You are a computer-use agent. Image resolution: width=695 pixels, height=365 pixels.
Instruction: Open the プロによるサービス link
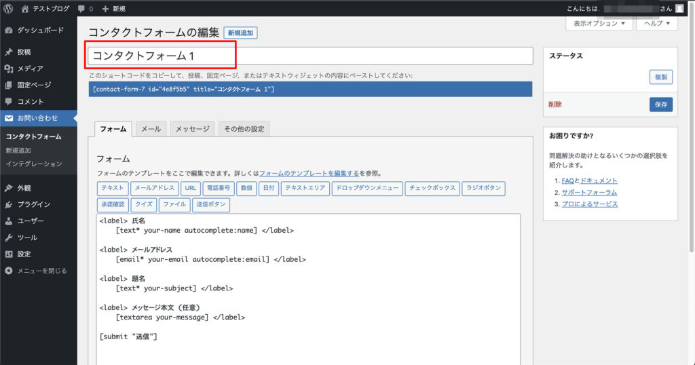tap(590, 204)
